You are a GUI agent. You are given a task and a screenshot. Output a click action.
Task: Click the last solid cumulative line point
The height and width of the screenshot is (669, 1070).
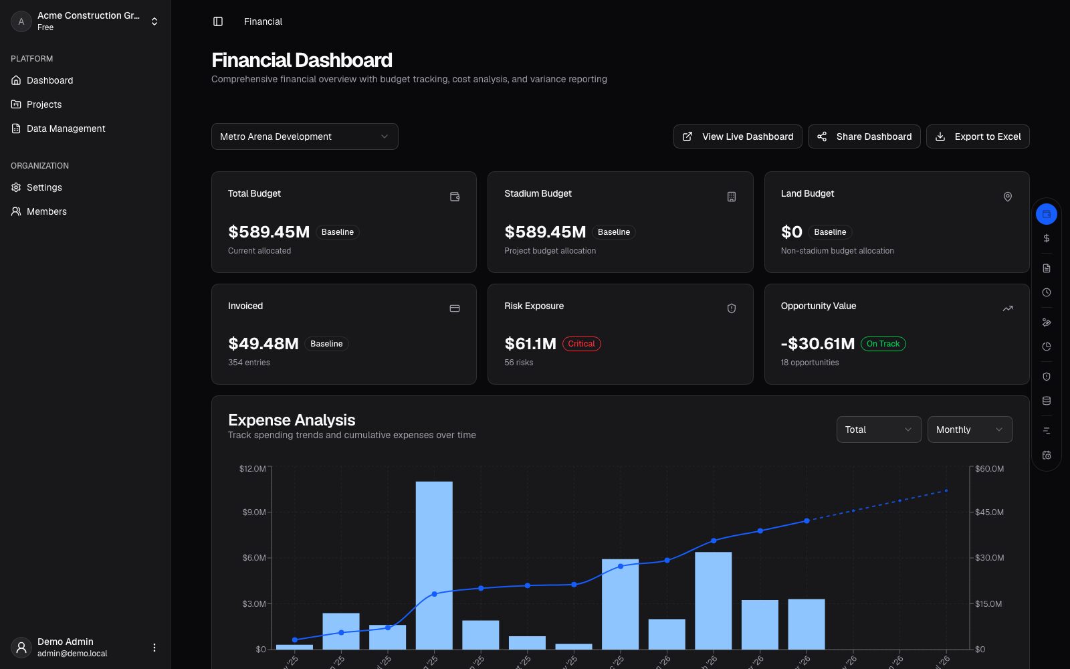pos(807,520)
